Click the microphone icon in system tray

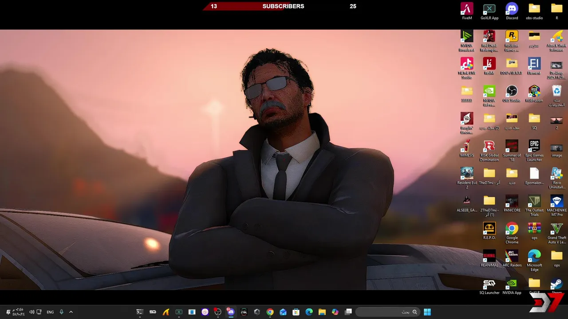pyautogui.click(x=62, y=312)
